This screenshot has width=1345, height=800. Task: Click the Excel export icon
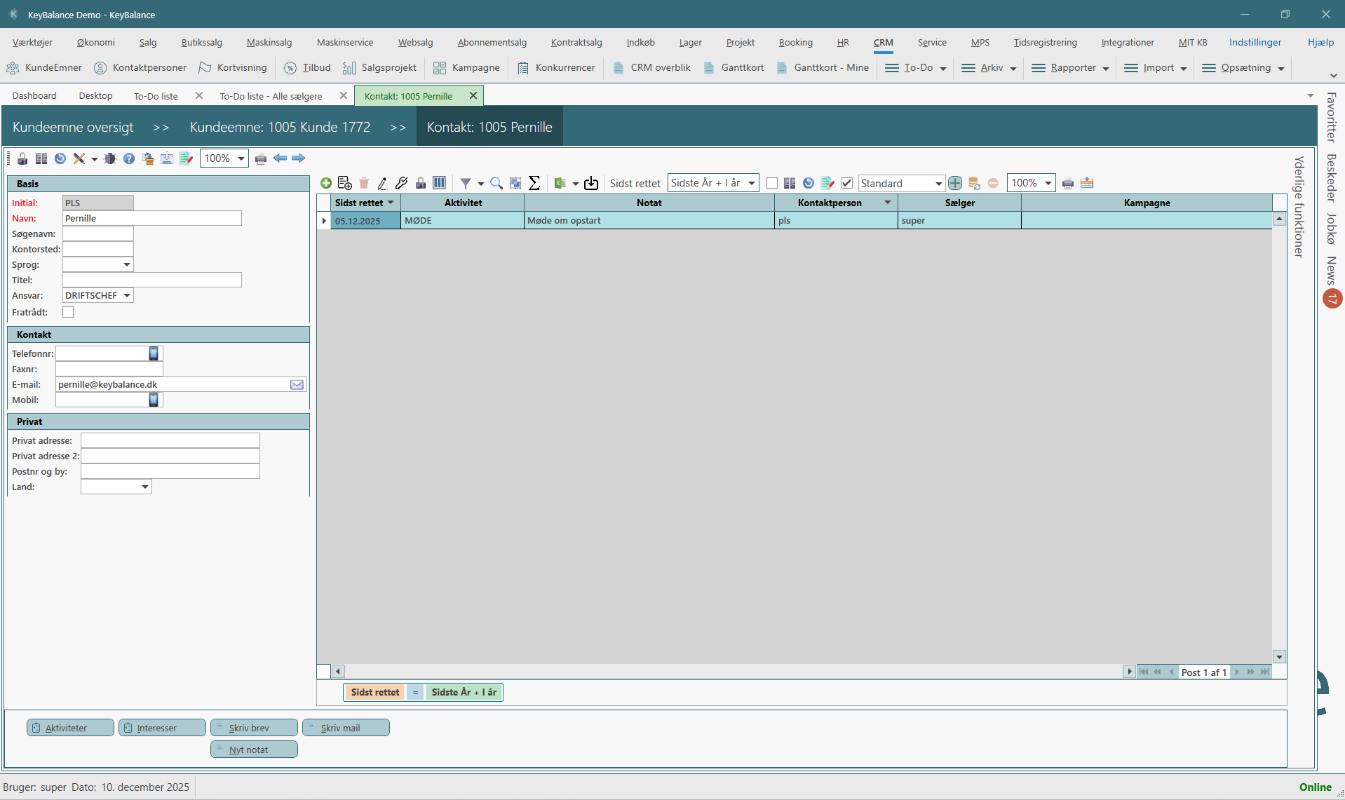click(560, 183)
